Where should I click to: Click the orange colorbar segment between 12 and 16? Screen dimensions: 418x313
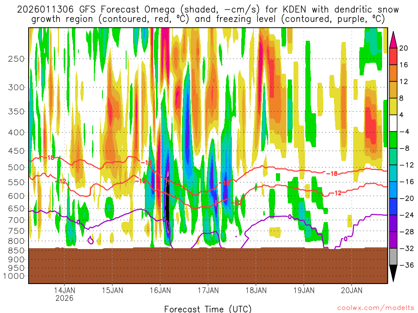(x=393, y=73)
